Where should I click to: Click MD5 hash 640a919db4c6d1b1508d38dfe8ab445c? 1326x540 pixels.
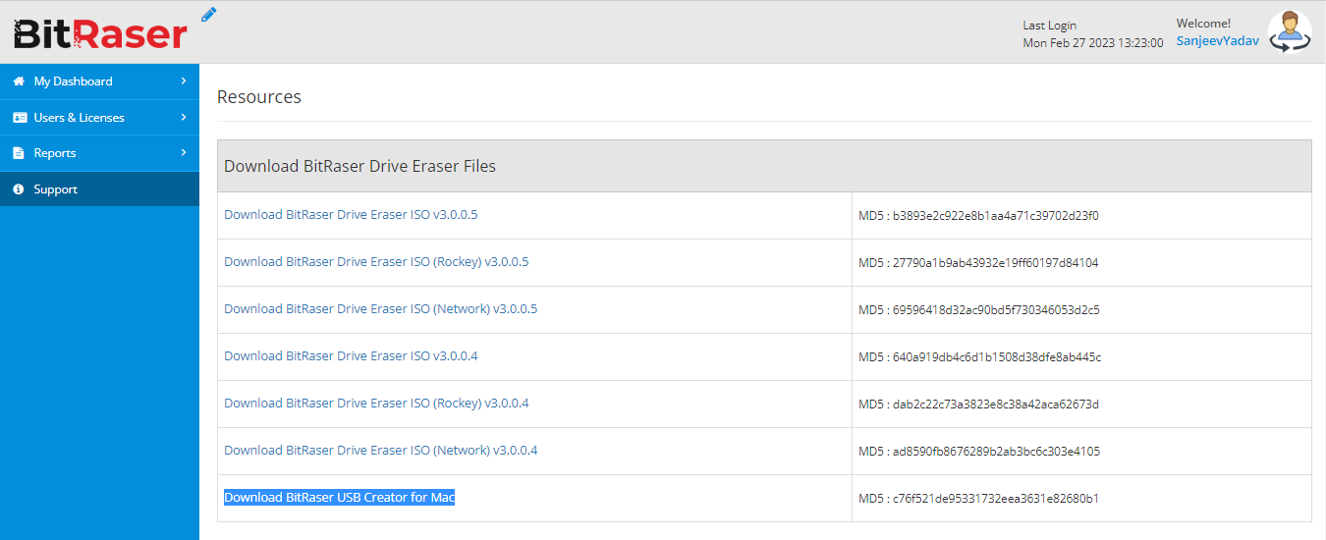coord(997,357)
